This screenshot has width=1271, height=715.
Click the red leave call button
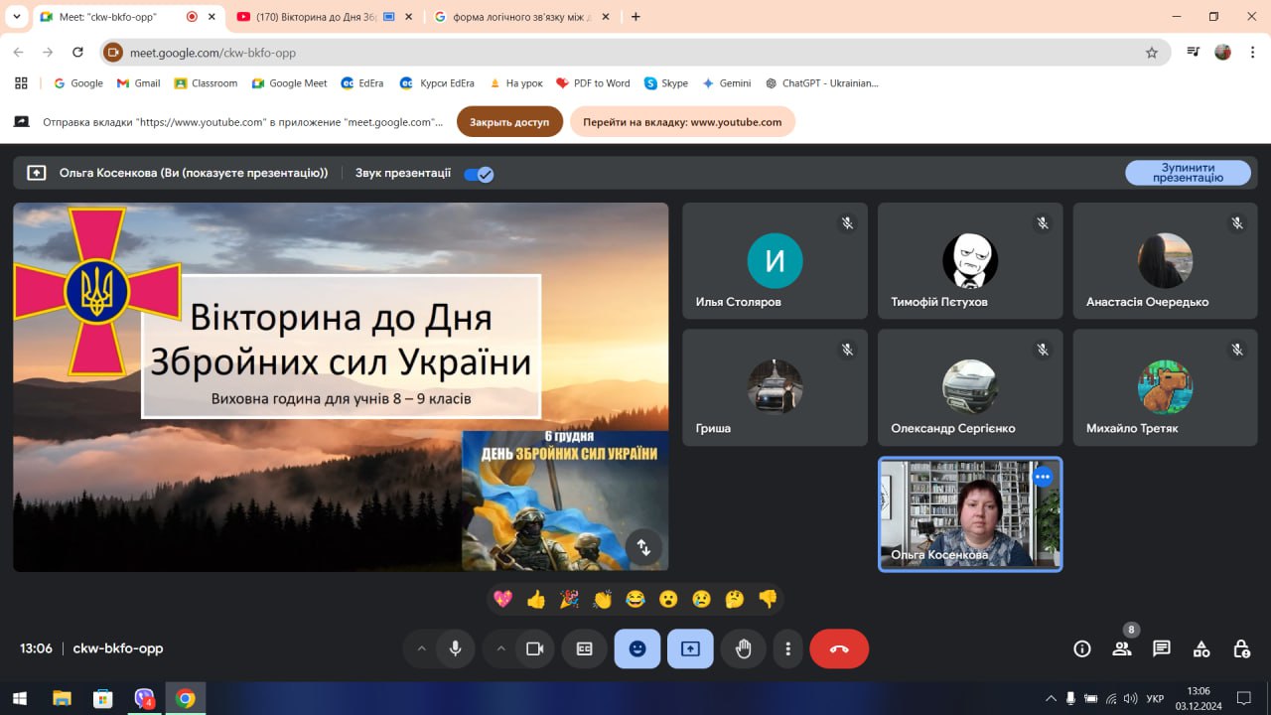839,648
